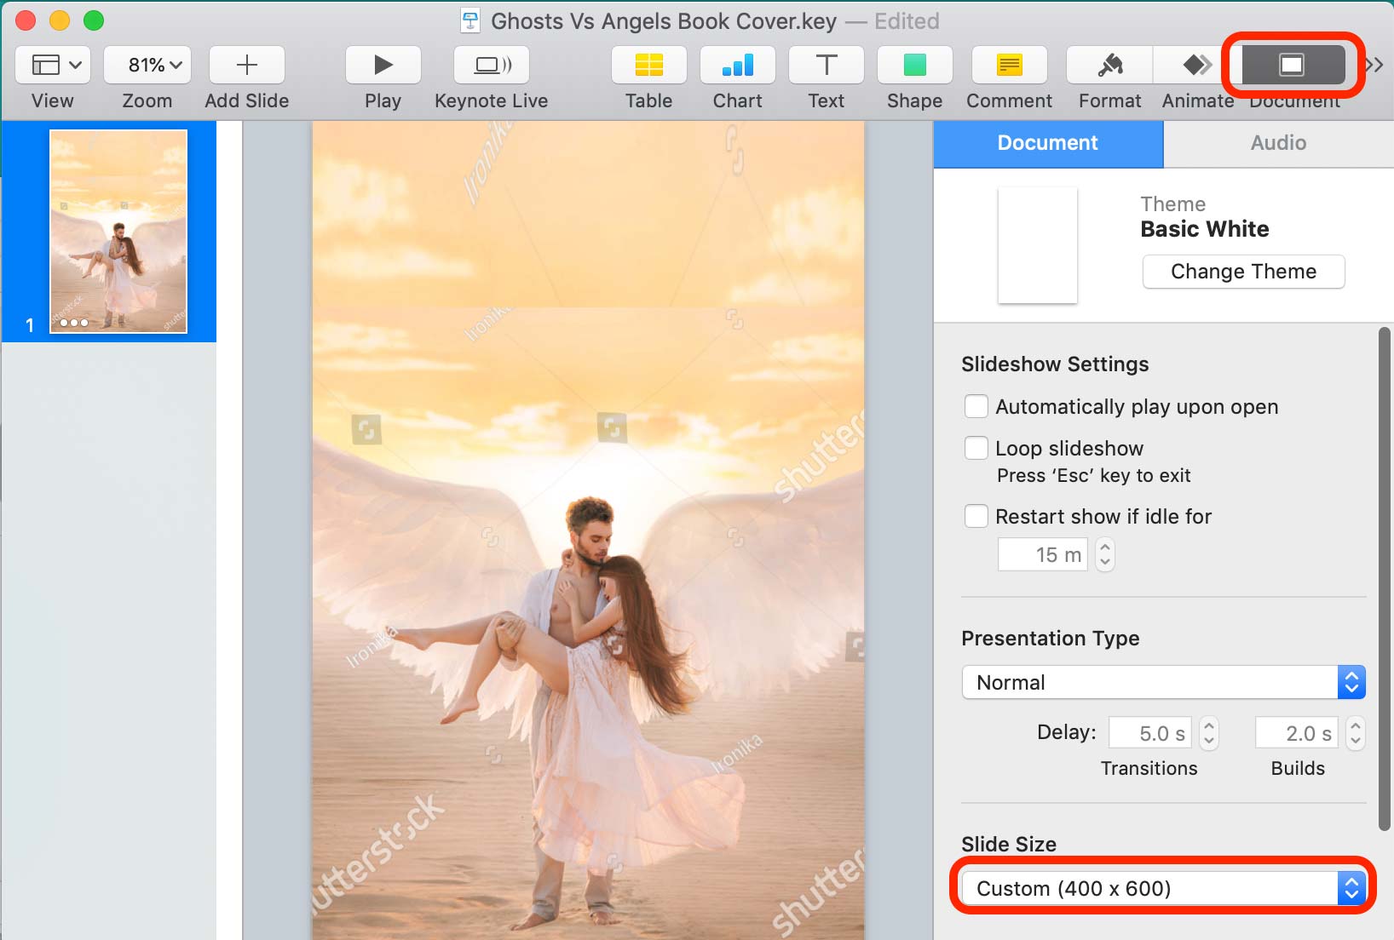Insert a Table from the toolbar
1394x940 pixels.
(x=648, y=65)
